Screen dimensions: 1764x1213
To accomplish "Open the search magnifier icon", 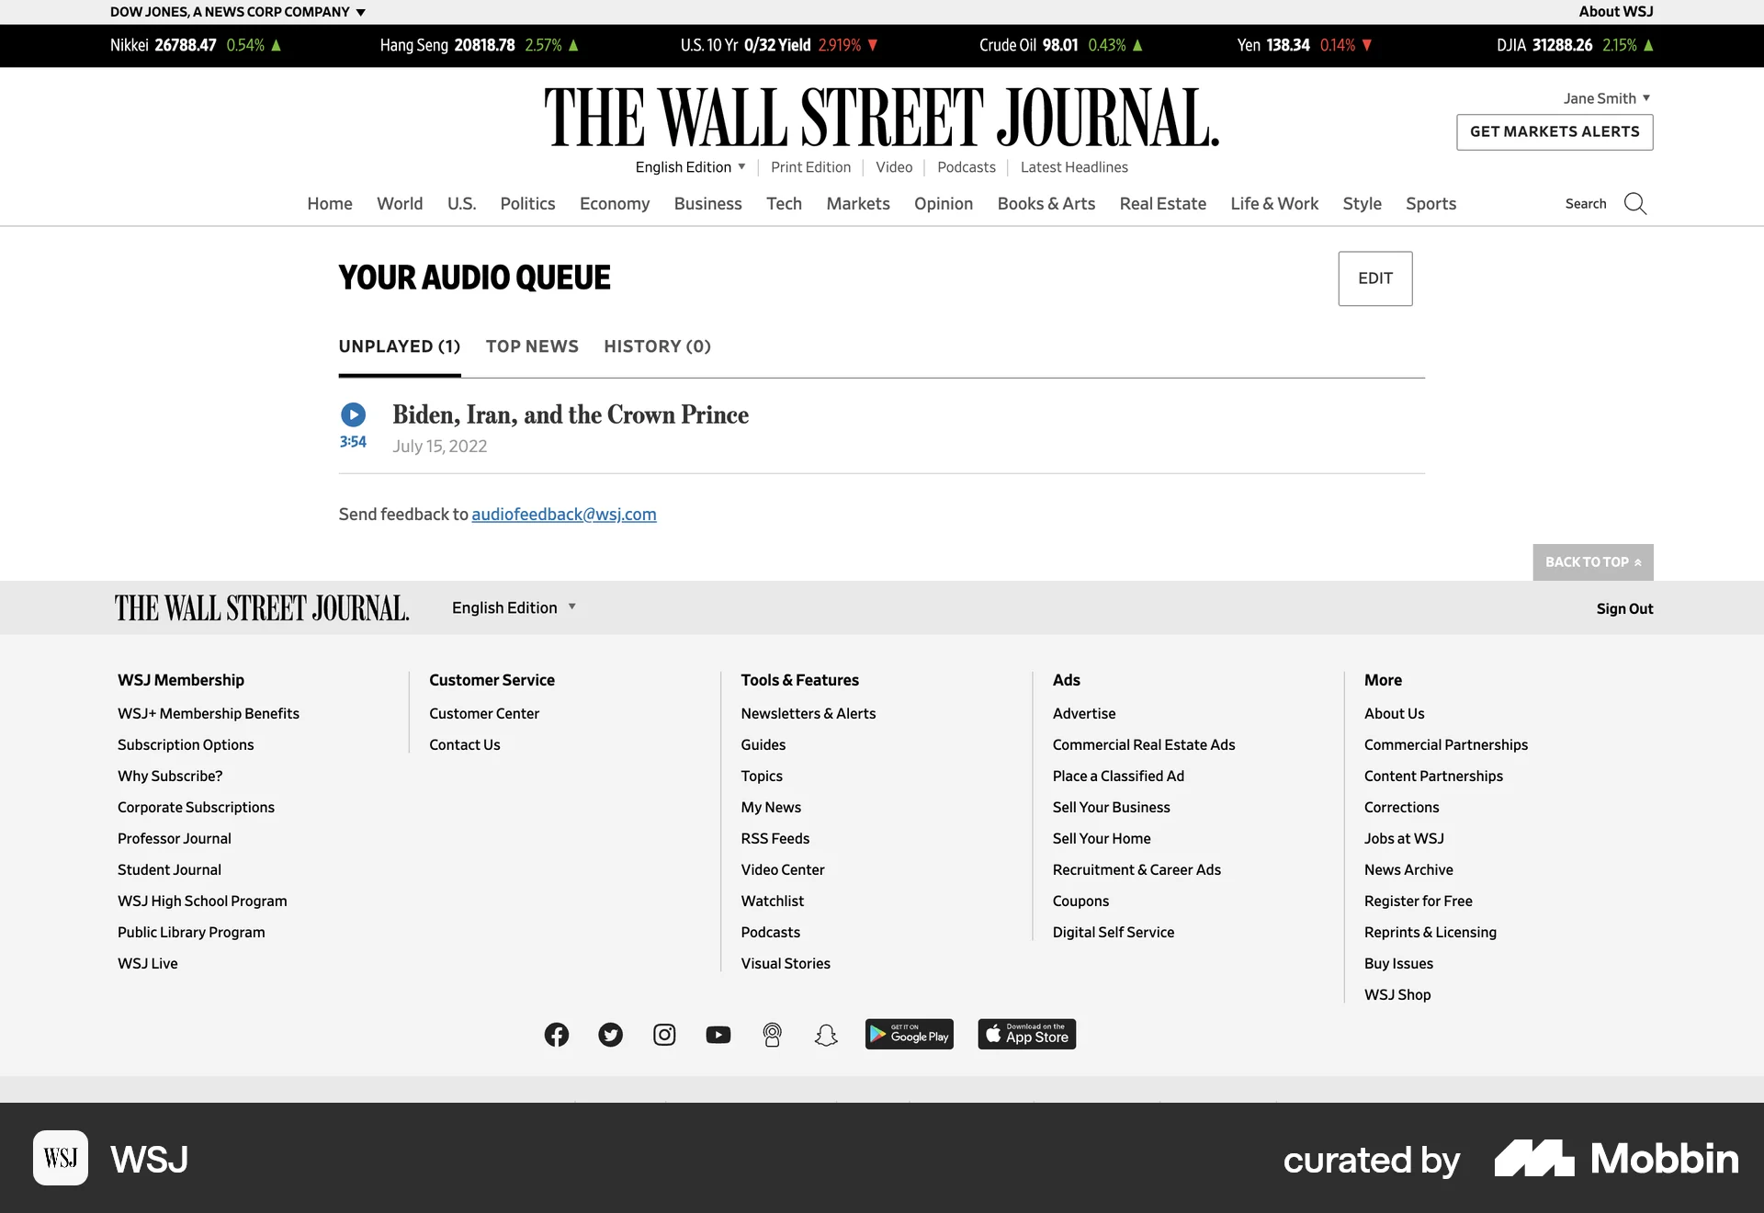I will (x=1635, y=203).
